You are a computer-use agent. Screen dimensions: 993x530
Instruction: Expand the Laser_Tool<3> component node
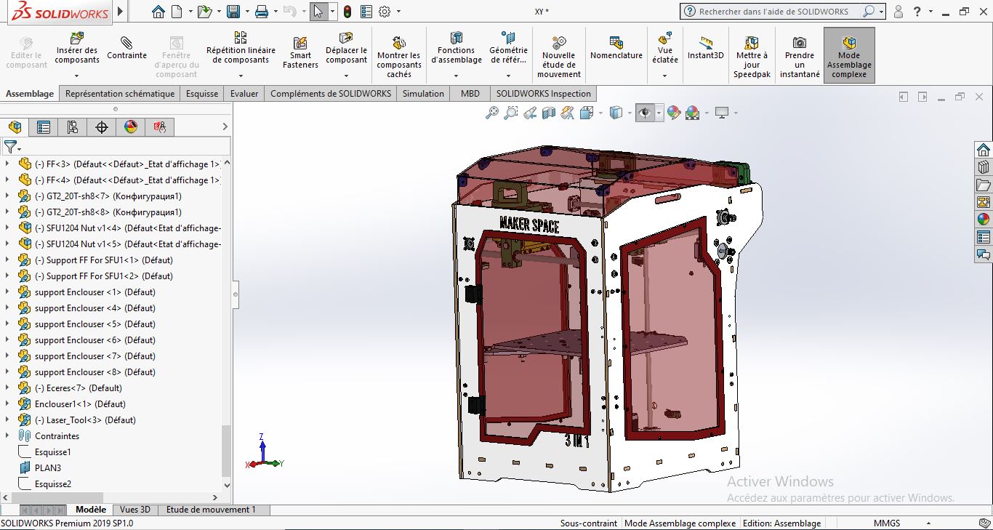pyautogui.click(x=7, y=420)
